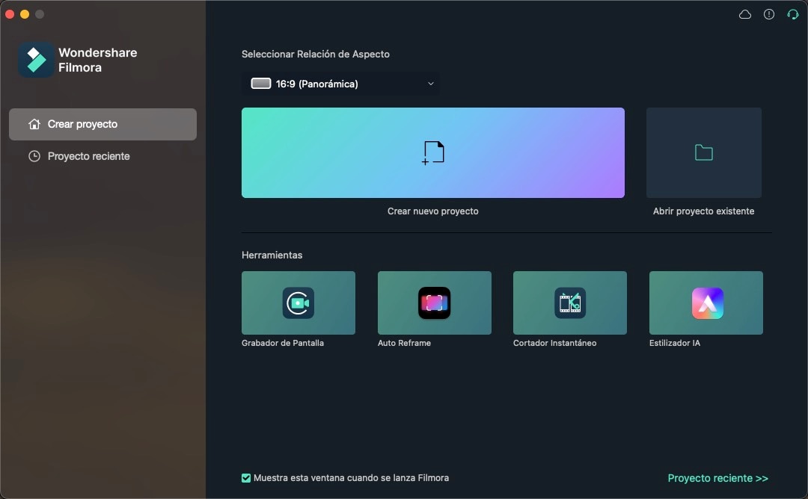Click the Wondershare Filmora logo icon
The height and width of the screenshot is (499, 808).
pos(36,60)
